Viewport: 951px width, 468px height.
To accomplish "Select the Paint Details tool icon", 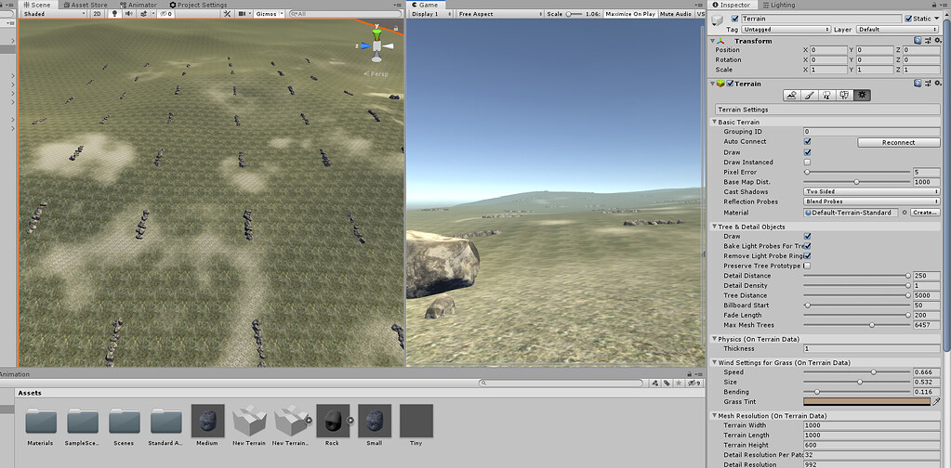I will [844, 95].
